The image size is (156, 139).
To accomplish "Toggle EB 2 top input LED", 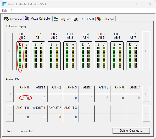I will click(x=51, y=48).
